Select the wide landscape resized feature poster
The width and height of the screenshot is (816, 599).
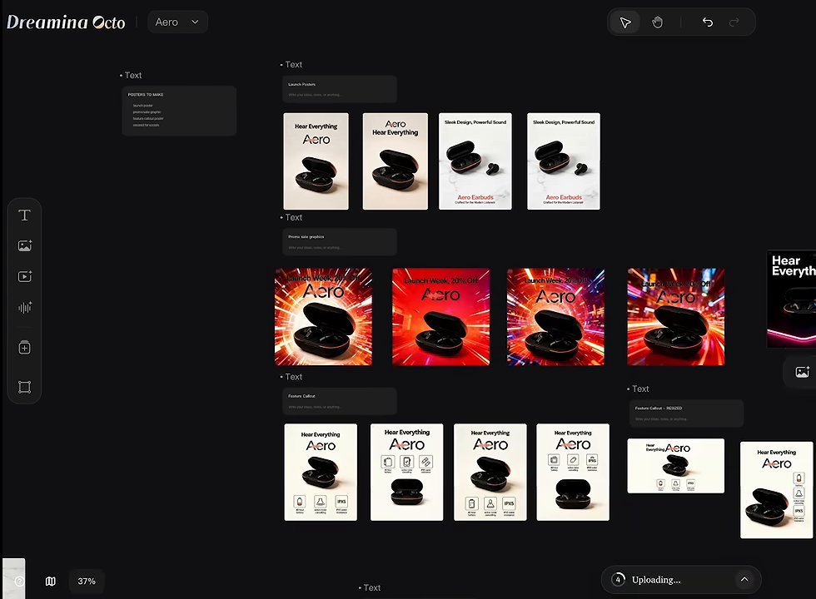[x=675, y=466]
